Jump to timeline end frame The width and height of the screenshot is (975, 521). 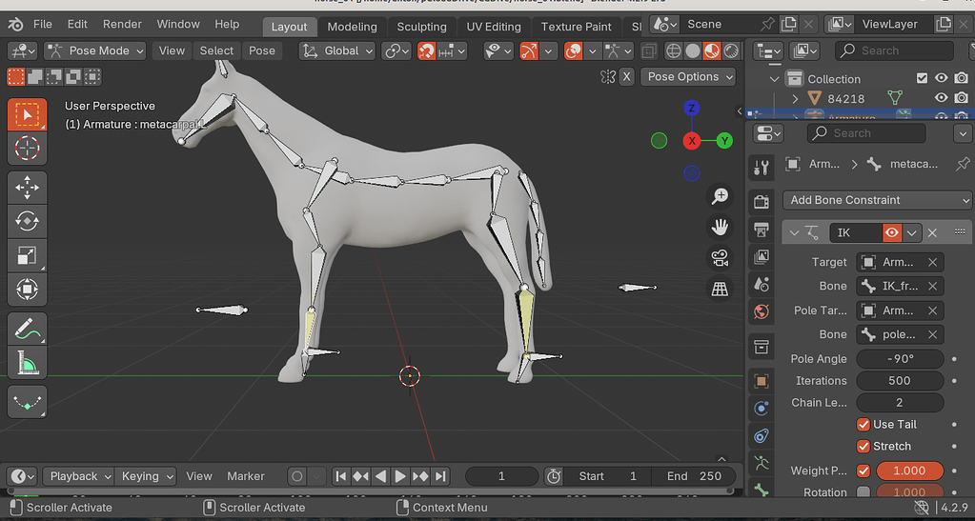pyautogui.click(x=441, y=476)
